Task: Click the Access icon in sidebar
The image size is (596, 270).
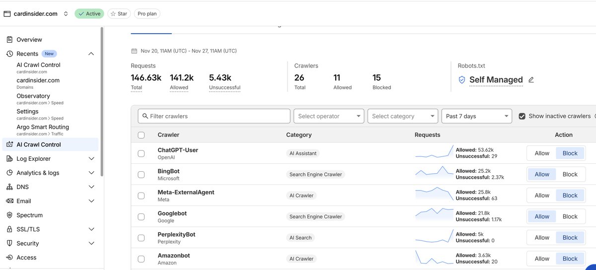Action: 9,258
